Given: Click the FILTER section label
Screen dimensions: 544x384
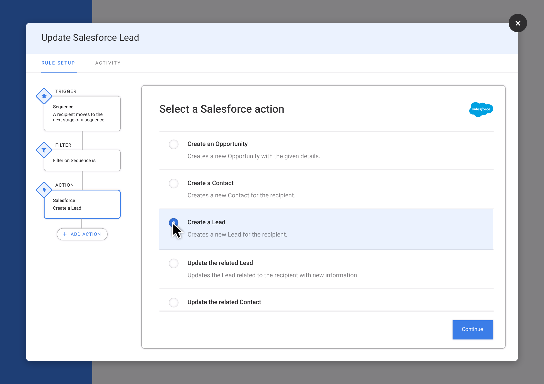Looking at the screenshot, I should (63, 145).
